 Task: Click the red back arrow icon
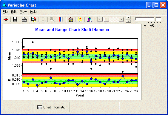coord(6,19)
